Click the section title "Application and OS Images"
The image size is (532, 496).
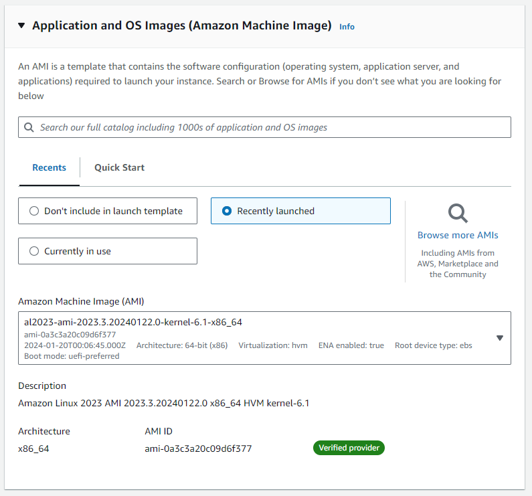pos(182,25)
